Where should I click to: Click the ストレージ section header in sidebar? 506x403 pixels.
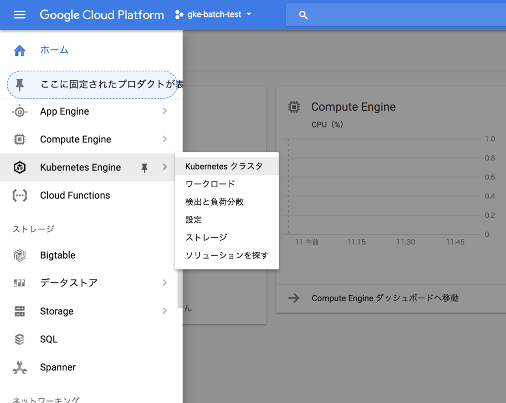click(33, 229)
